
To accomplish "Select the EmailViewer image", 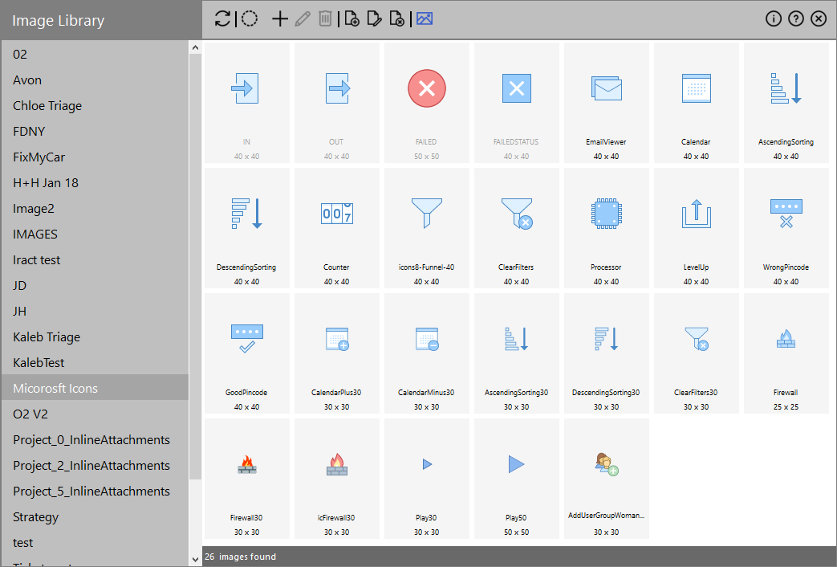I will [607, 103].
